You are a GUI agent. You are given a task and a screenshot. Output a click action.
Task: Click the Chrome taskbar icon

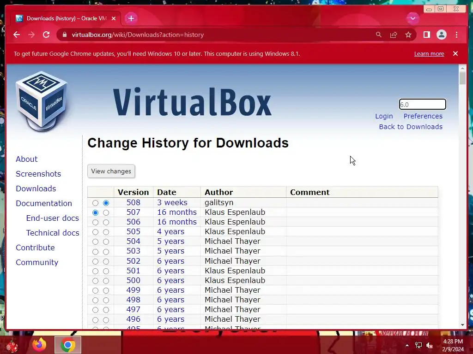[x=68, y=345]
